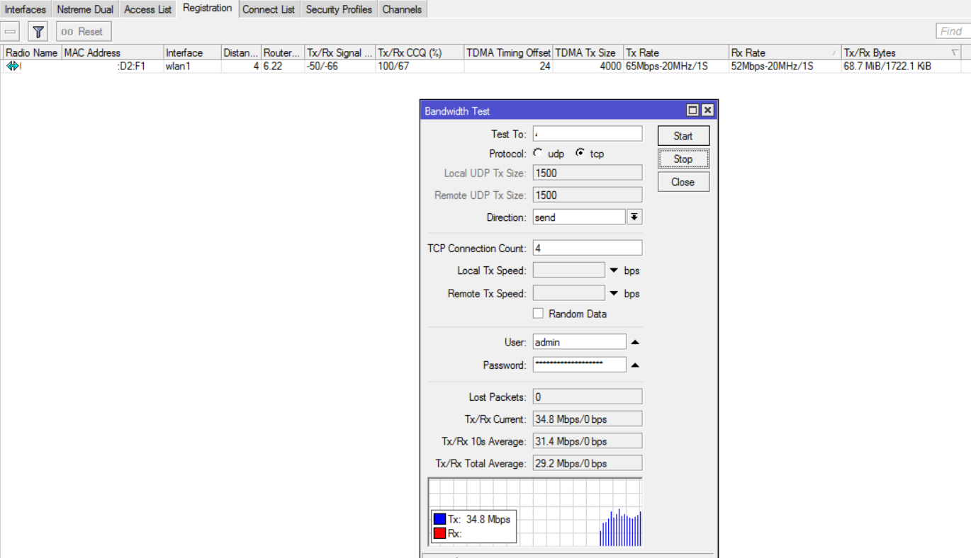Click the blue Tx legend swatch
This screenshot has width=971, height=558.
(439, 519)
